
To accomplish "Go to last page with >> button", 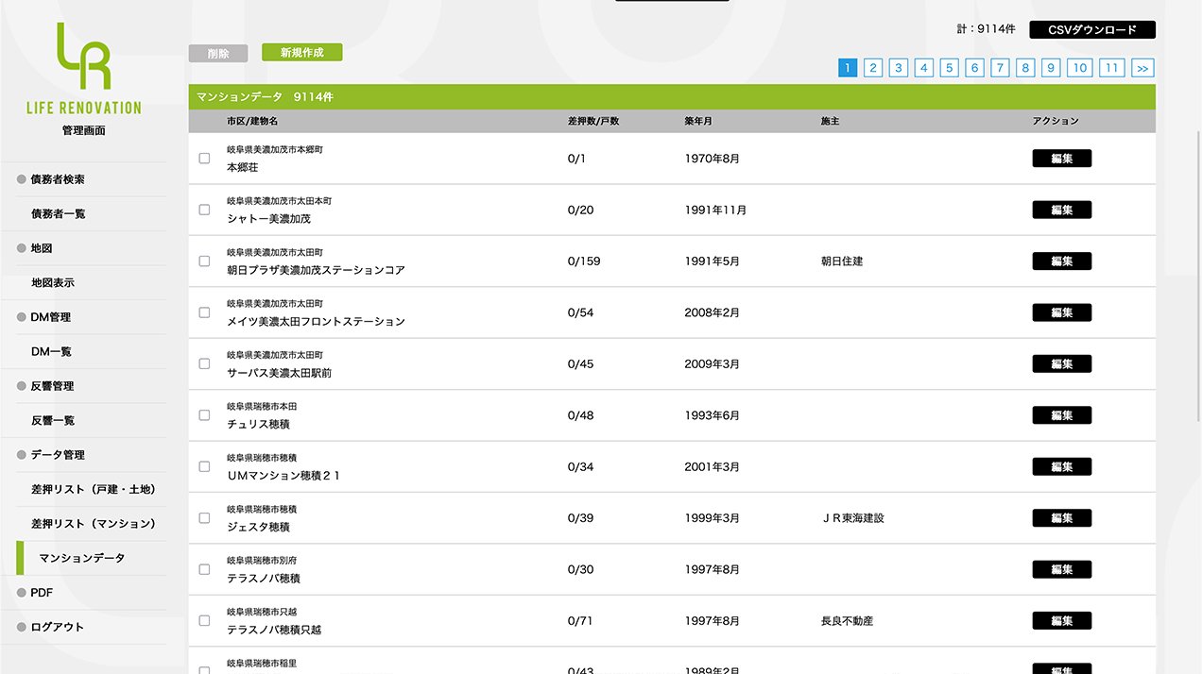I will [1142, 68].
